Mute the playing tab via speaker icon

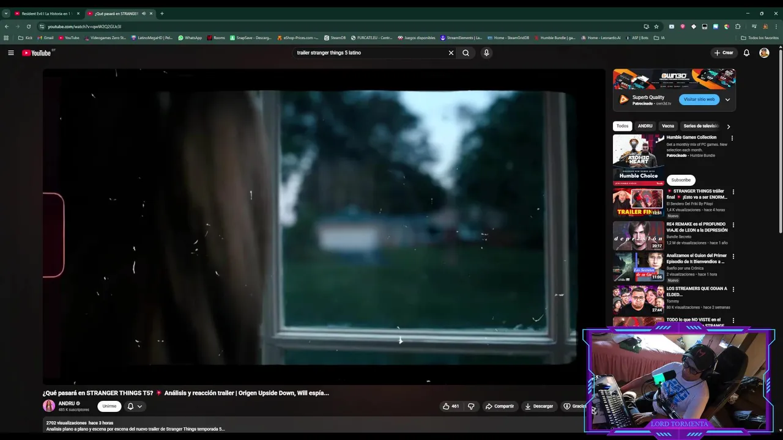[x=144, y=13]
